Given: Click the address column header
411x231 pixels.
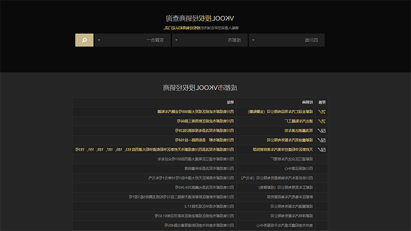Looking at the screenshot, I should point(230,102).
